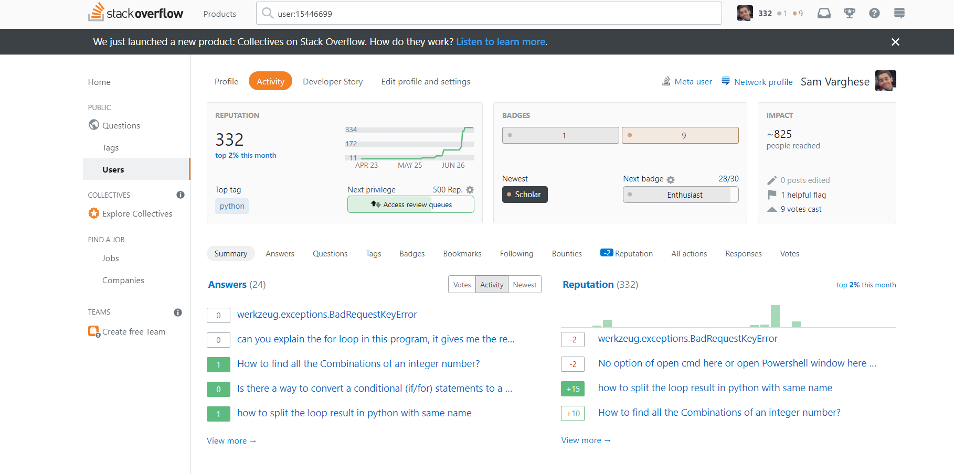Open answer about Combinations of an integer number
The height and width of the screenshot is (474, 954).
[x=358, y=363]
